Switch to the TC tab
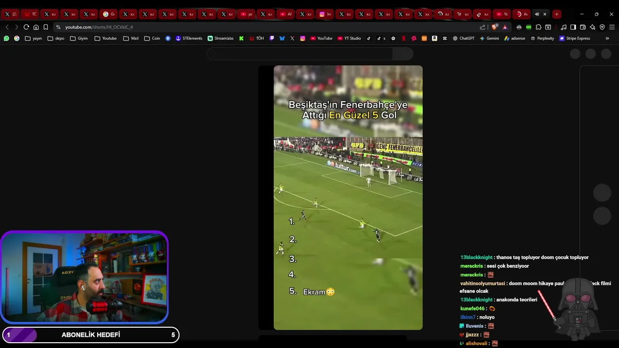Viewport: 619px width, 348px height. point(30,14)
